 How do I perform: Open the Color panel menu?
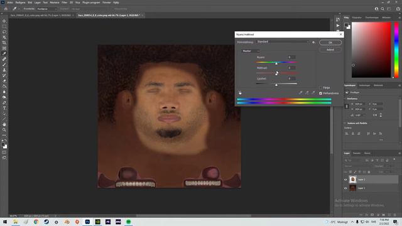click(399, 18)
